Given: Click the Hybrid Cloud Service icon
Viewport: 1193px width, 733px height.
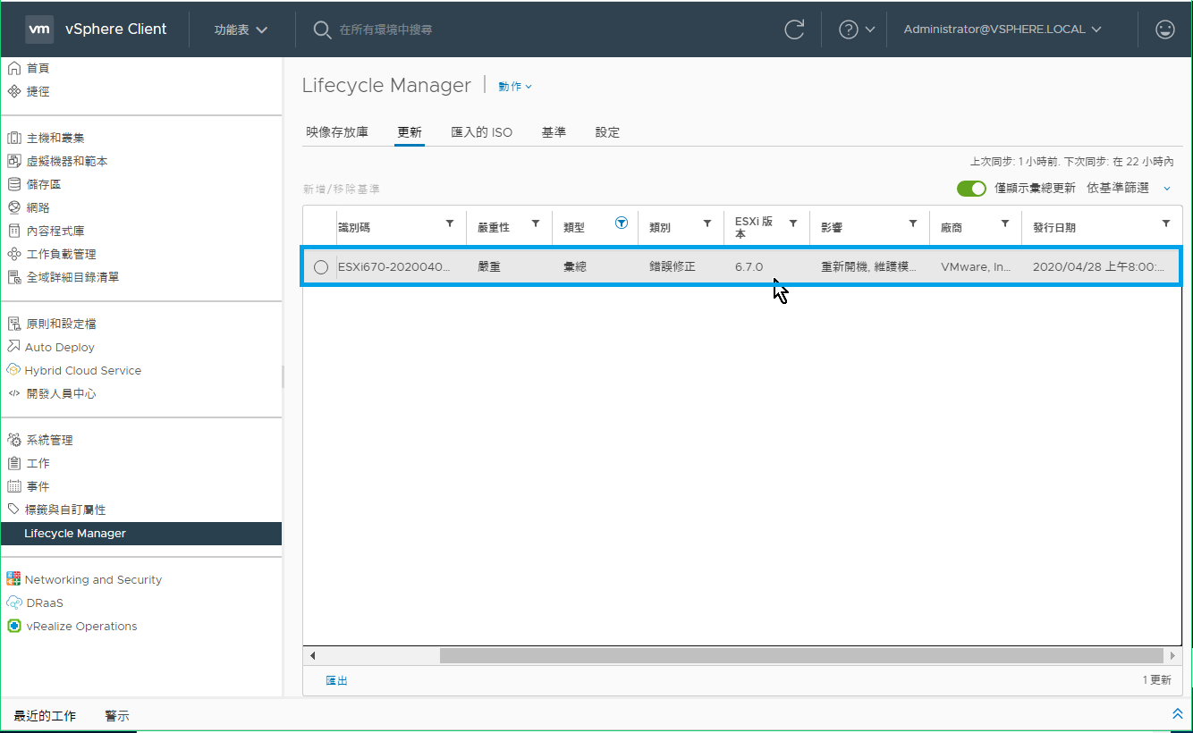Looking at the screenshot, I should tap(14, 370).
